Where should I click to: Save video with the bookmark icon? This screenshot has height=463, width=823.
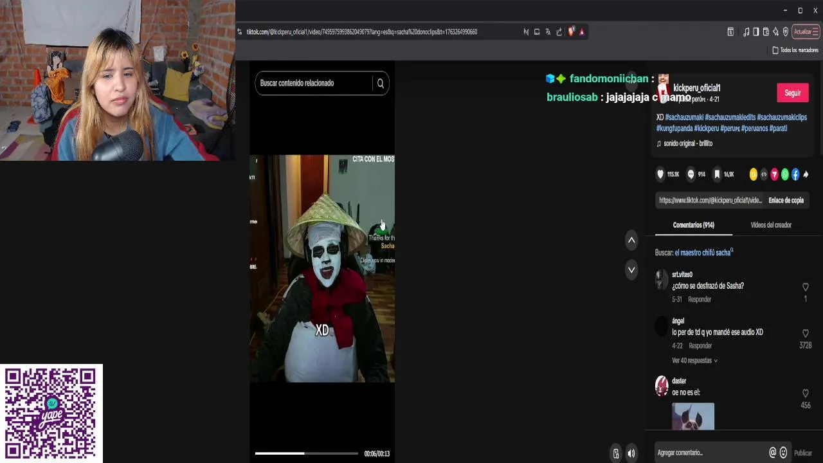tap(717, 174)
